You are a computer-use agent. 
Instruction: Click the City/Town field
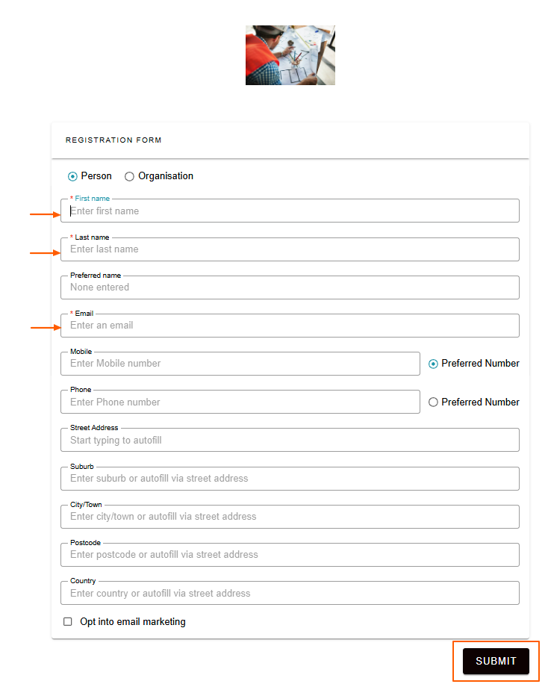pyautogui.click(x=290, y=517)
